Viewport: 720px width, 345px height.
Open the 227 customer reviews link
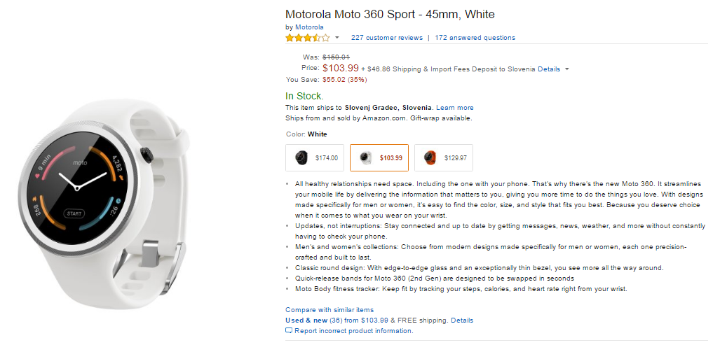[387, 38]
